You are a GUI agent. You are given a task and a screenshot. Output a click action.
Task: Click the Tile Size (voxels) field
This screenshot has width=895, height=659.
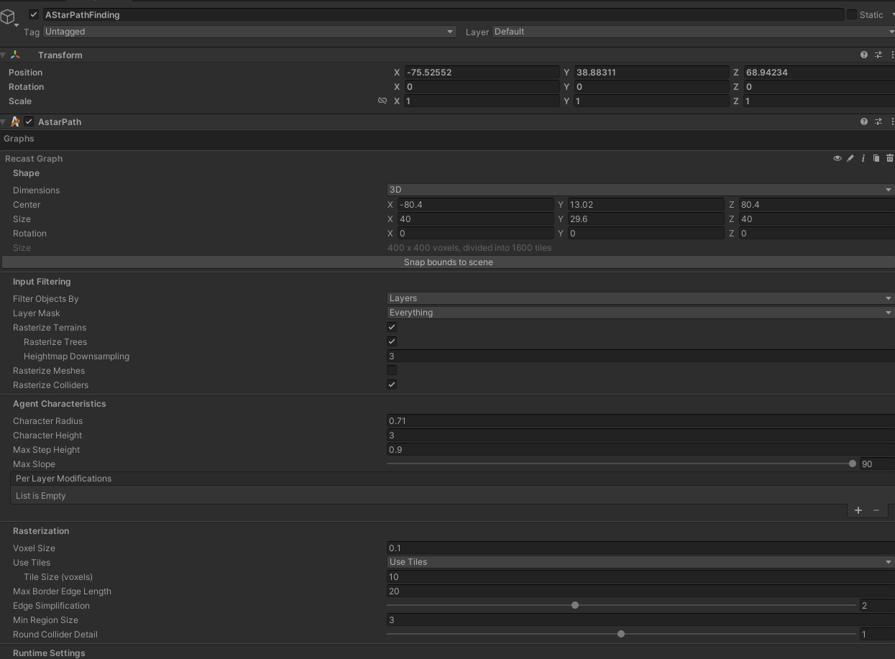641,577
